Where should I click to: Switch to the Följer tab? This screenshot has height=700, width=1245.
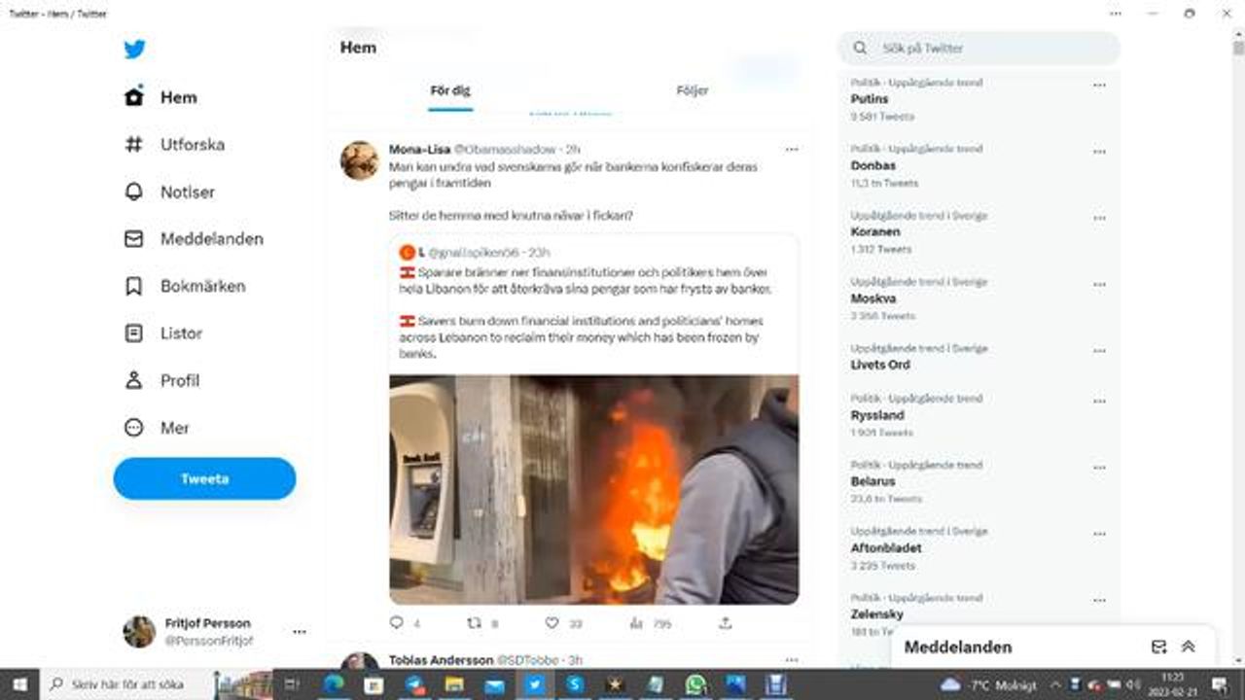pos(693,90)
